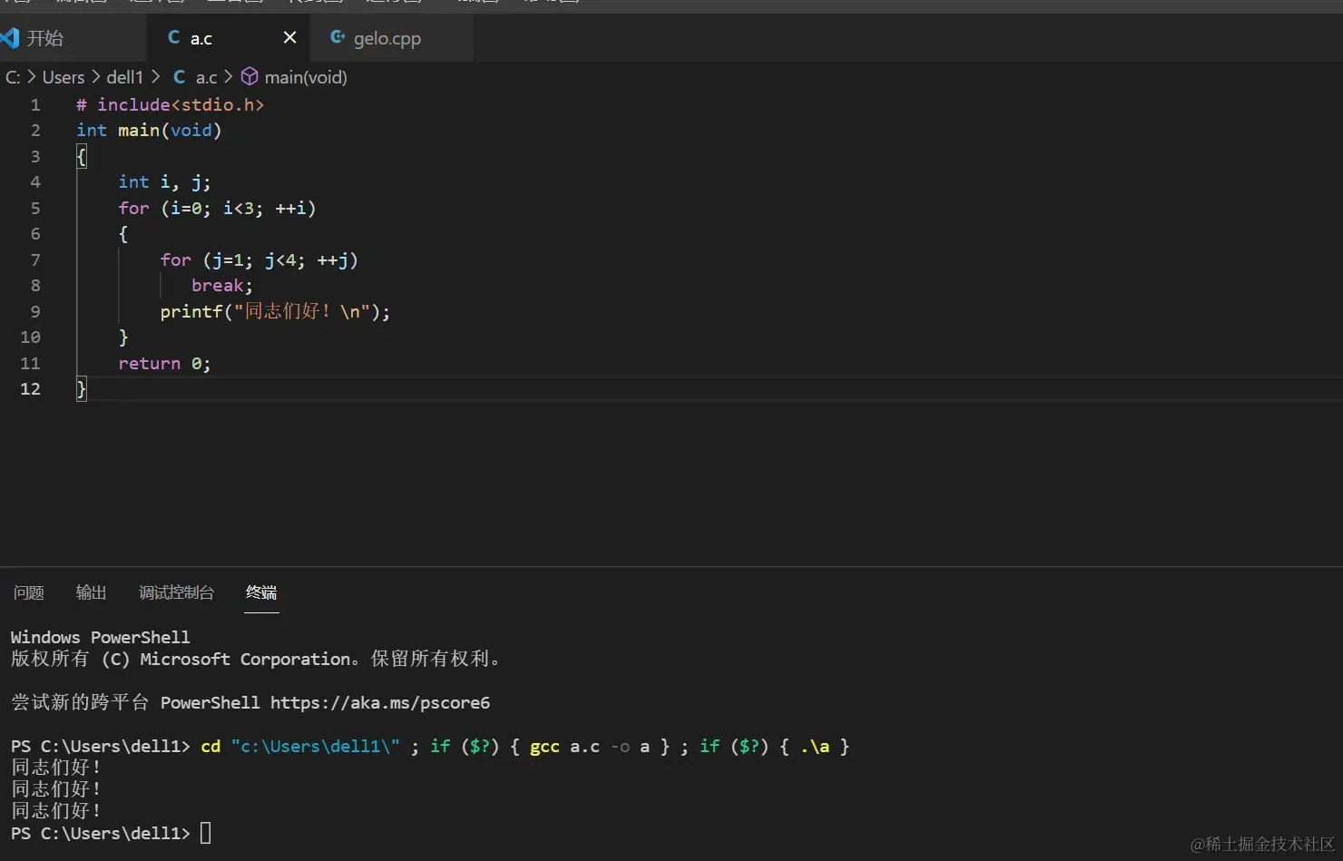Click the C file icon on a.c tab
The height and width of the screenshot is (861, 1343).
(173, 37)
